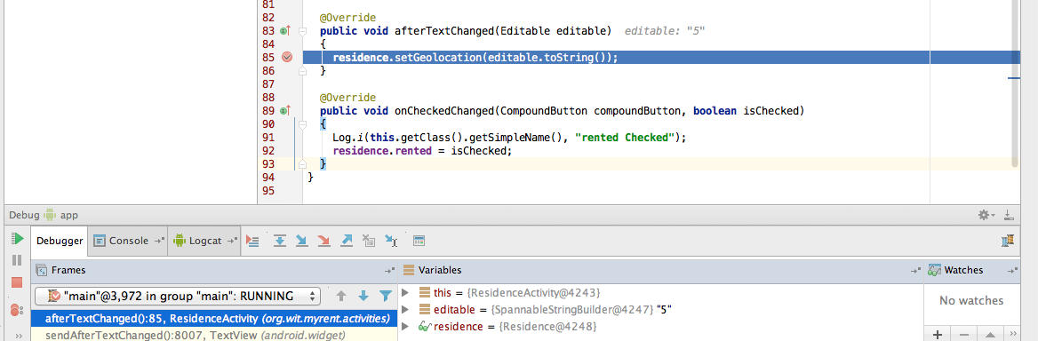Select next frame with the down arrow
Image resolution: width=1038 pixels, height=341 pixels.
tap(363, 296)
